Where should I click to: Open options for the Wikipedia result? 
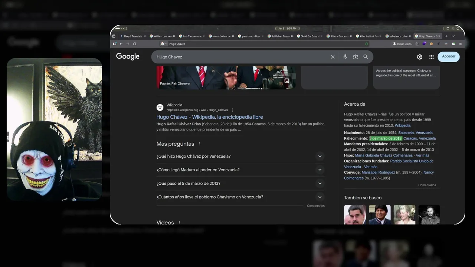click(233, 110)
